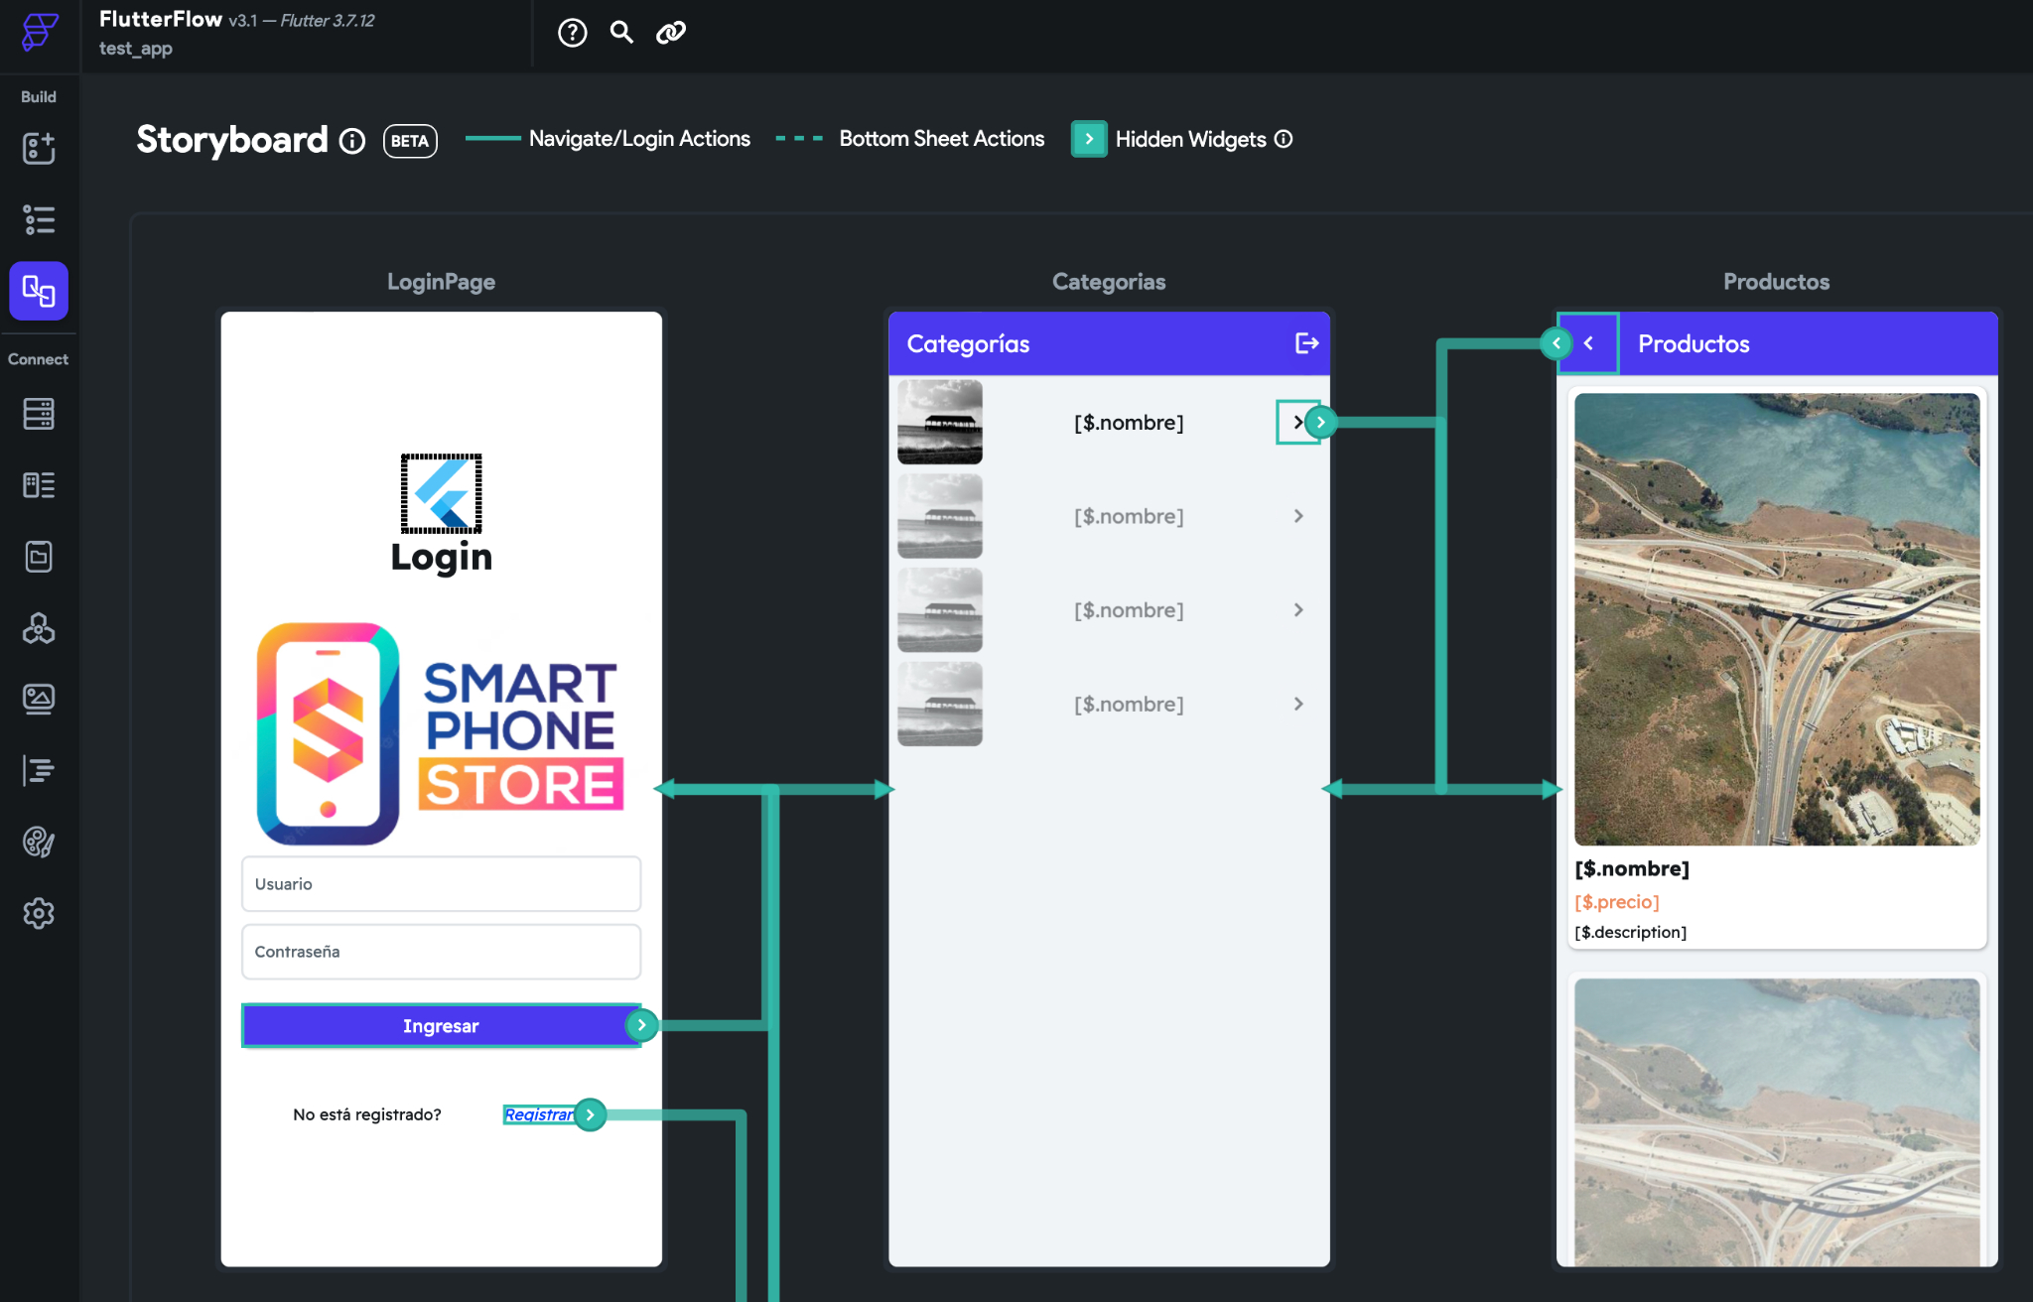The image size is (2033, 1302).
Task: Click the back arrow in the Productos header
Action: 1589,343
